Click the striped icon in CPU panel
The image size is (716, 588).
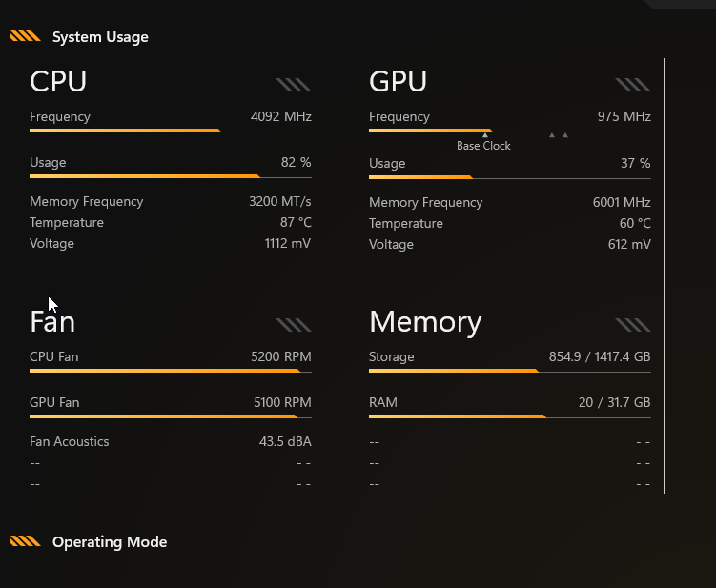[x=294, y=85]
